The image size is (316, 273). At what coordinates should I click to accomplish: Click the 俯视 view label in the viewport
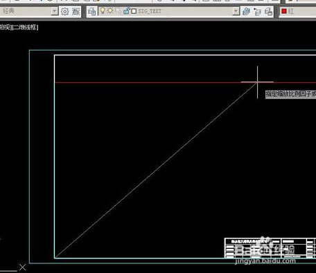(5, 27)
